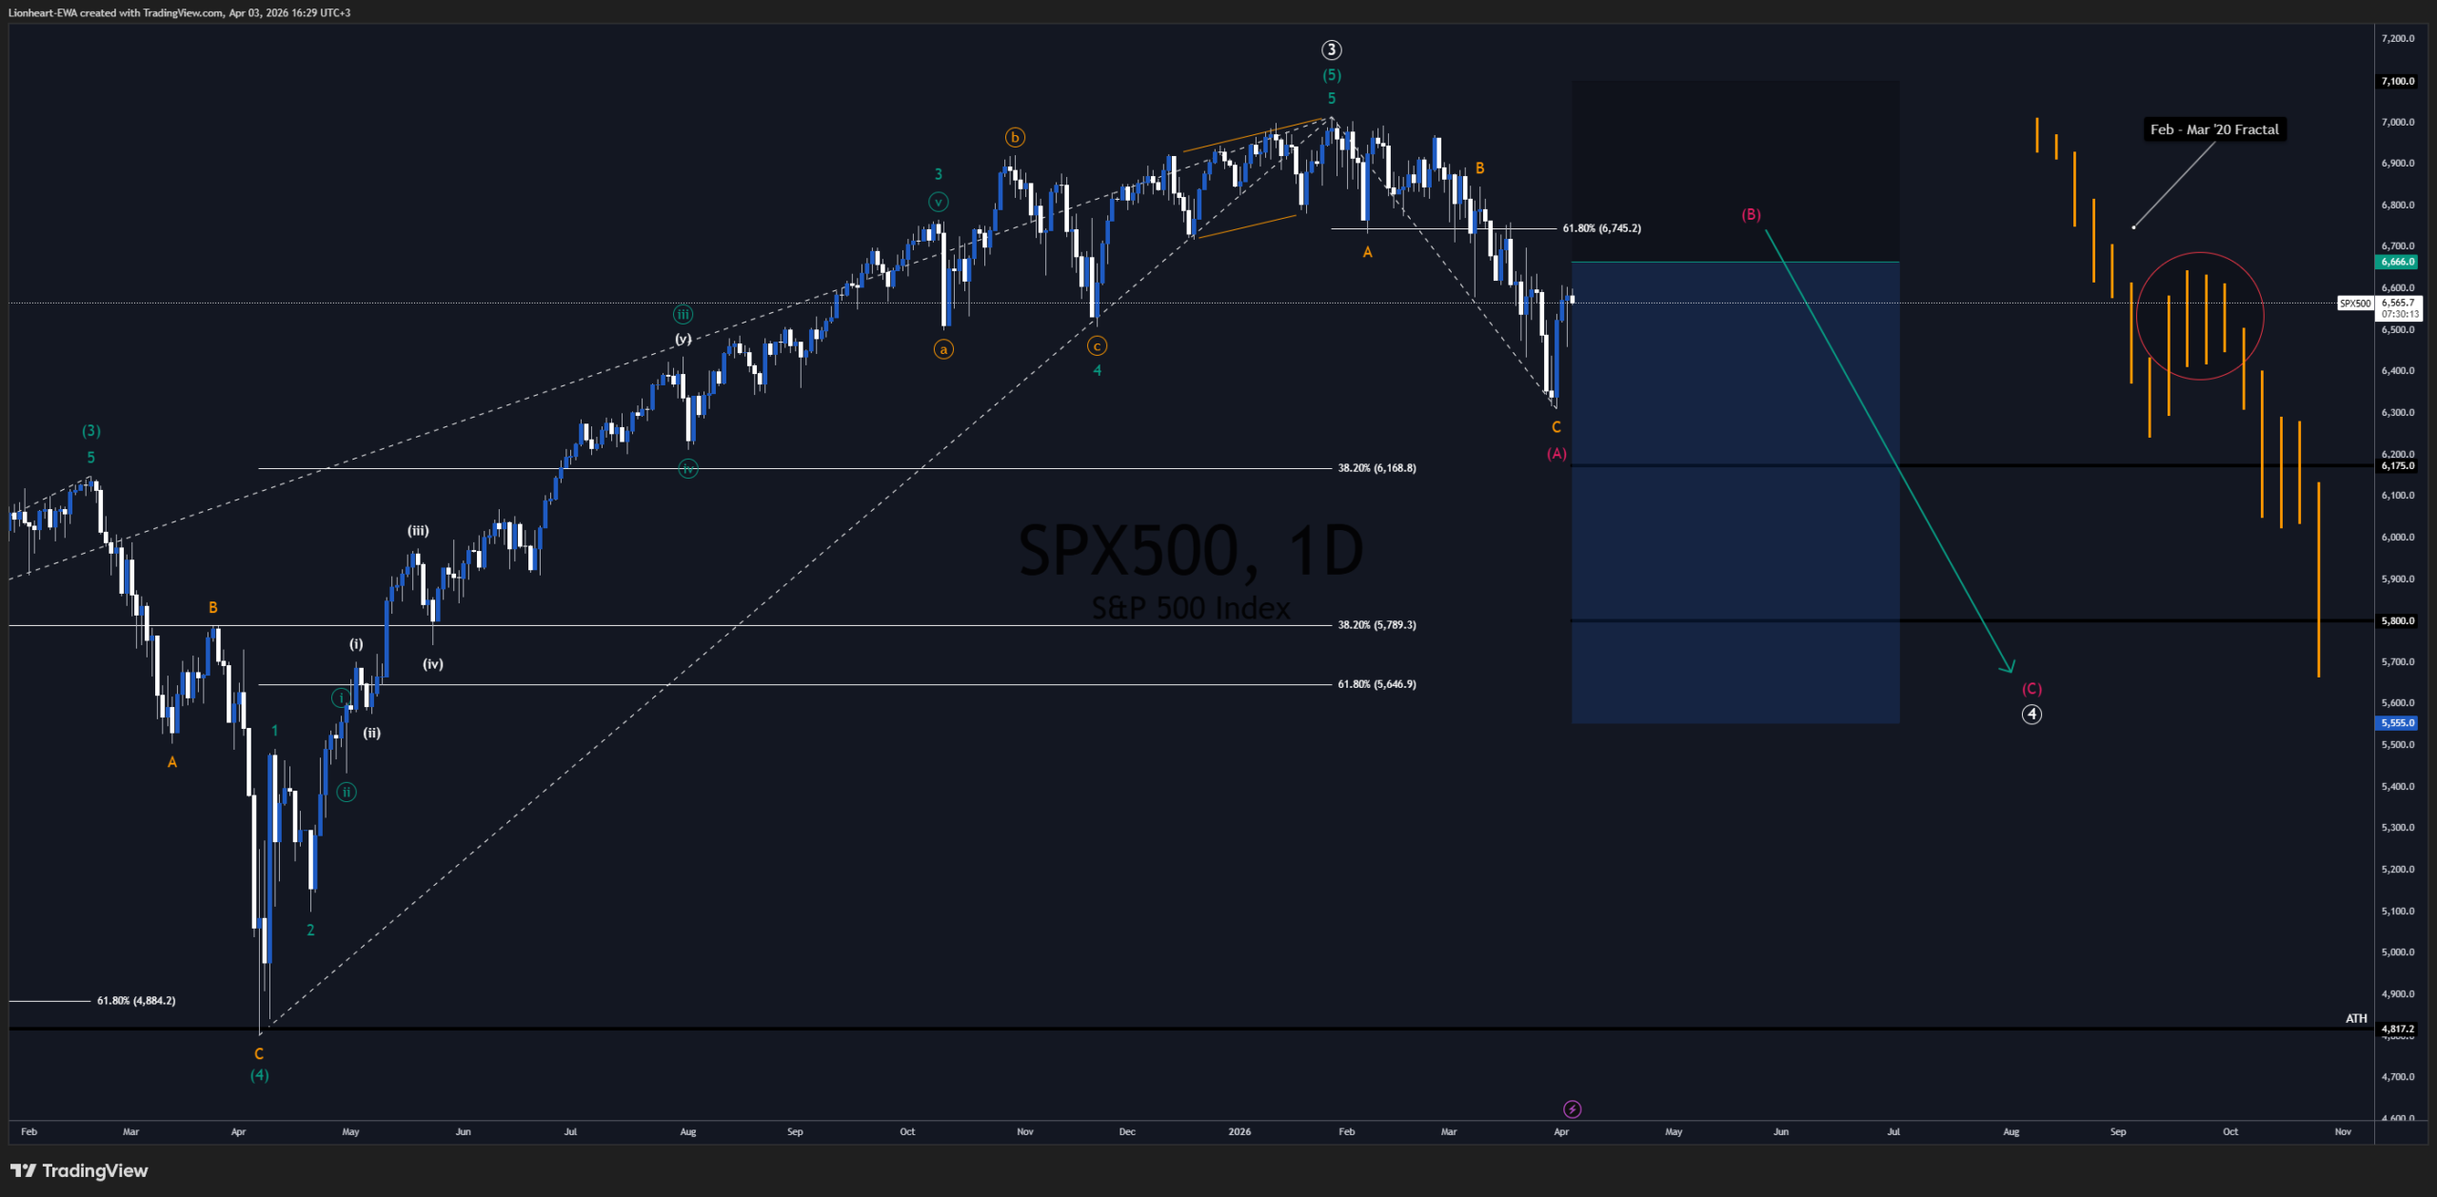This screenshot has height=1197, width=2437.
Task: Select the purple lightning event marker
Action: tap(1573, 1109)
